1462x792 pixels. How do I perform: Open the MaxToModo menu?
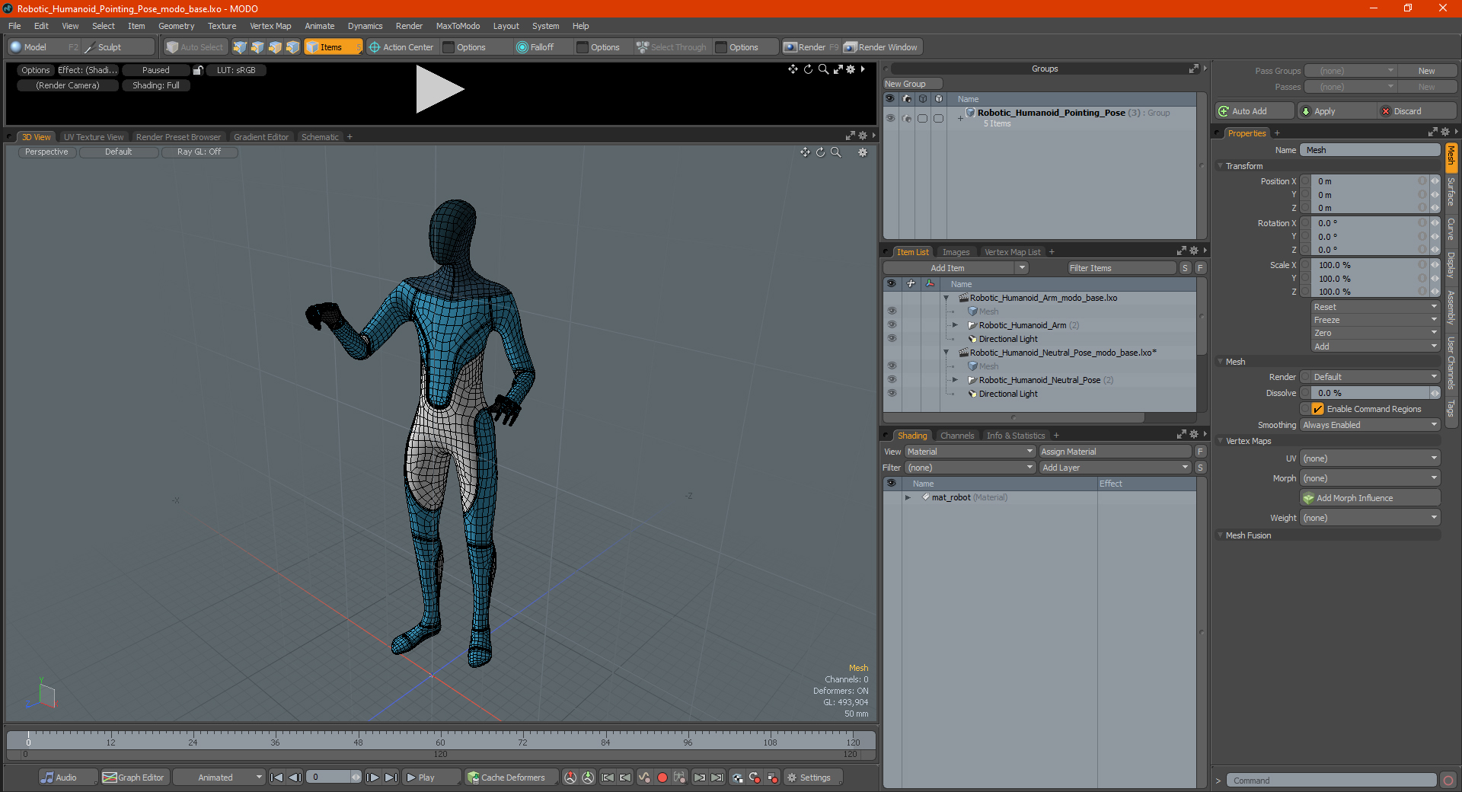[458, 26]
